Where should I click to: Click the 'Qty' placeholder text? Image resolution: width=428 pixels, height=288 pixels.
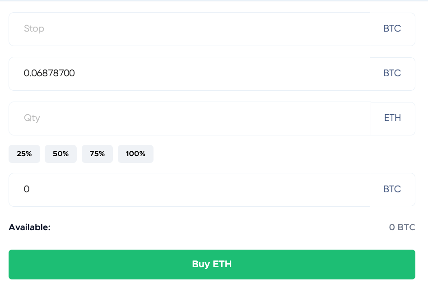pyautogui.click(x=32, y=118)
